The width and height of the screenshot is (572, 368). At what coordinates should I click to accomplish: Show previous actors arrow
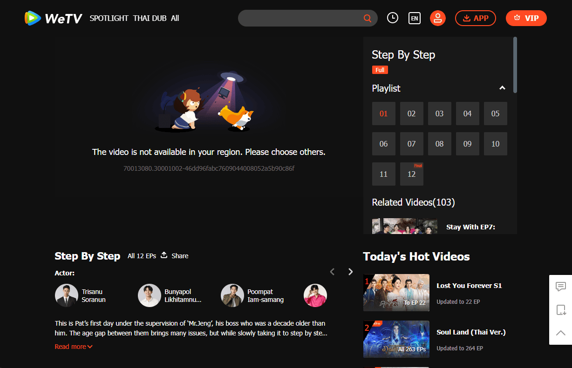click(x=332, y=272)
